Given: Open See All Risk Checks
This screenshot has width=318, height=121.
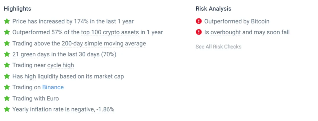Looking at the screenshot, I should coord(218,47).
